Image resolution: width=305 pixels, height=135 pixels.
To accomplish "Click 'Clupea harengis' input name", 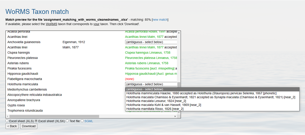I will [19, 53].
